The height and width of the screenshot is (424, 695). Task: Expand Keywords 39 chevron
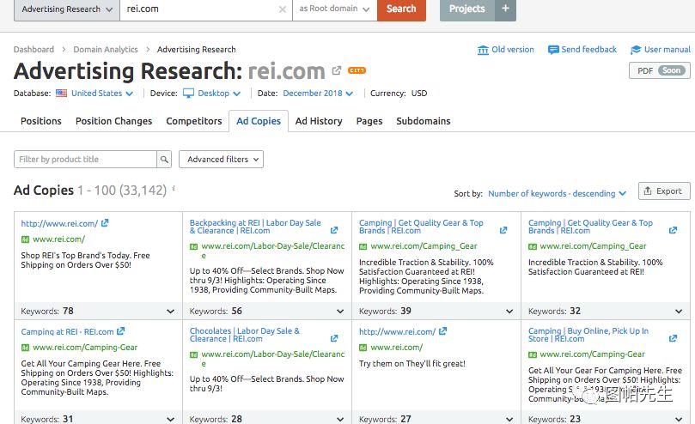pyautogui.click(x=509, y=312)
